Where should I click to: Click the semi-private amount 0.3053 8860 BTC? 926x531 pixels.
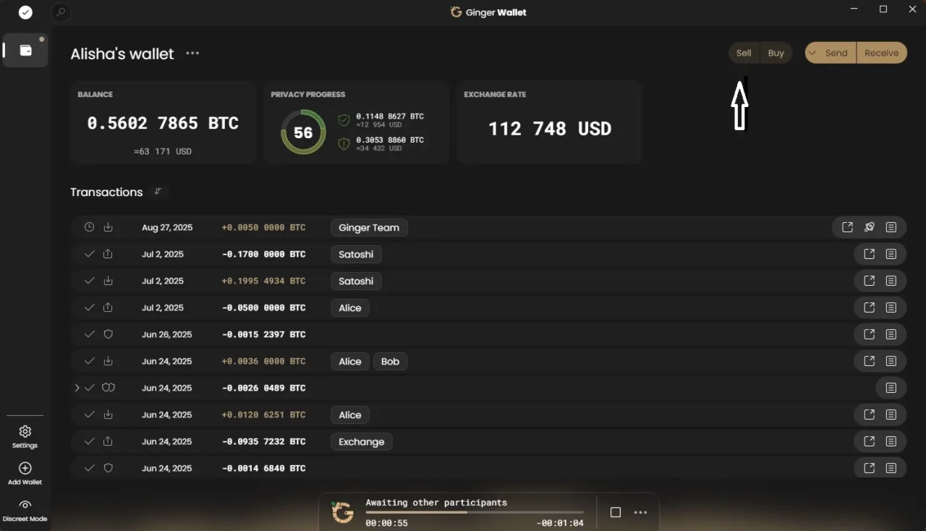pos(390,140)
